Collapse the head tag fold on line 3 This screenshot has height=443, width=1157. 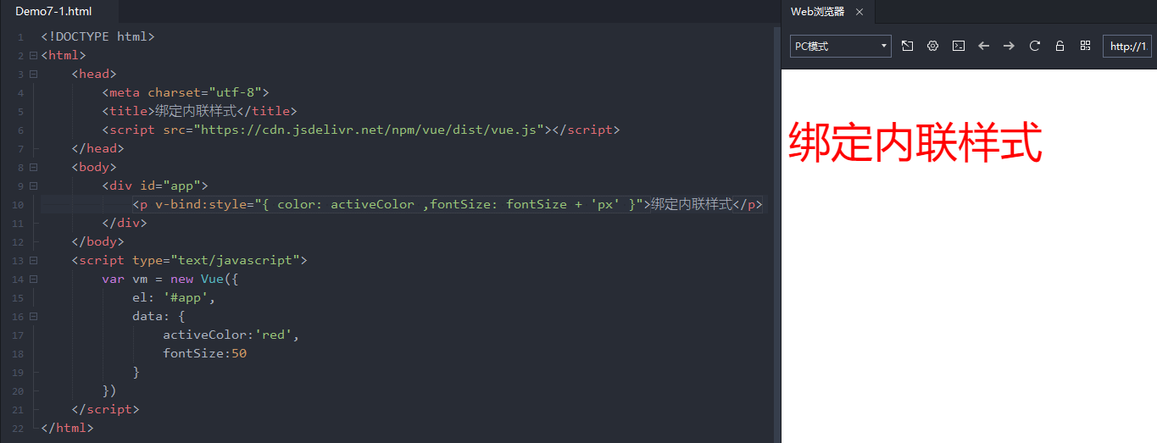pyautogui.click(x=33, y=74)
